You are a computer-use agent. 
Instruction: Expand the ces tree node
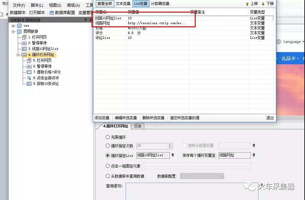13,26
